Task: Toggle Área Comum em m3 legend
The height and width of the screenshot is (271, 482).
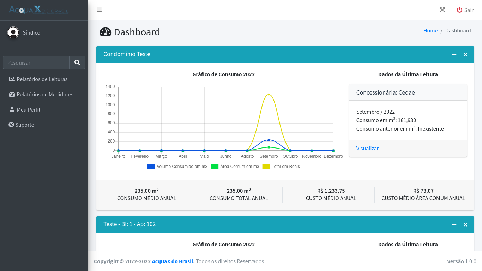Action: [235, 167]
